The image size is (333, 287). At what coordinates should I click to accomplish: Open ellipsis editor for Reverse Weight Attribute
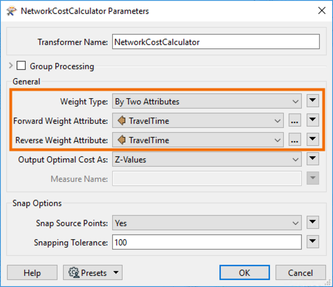295,140
